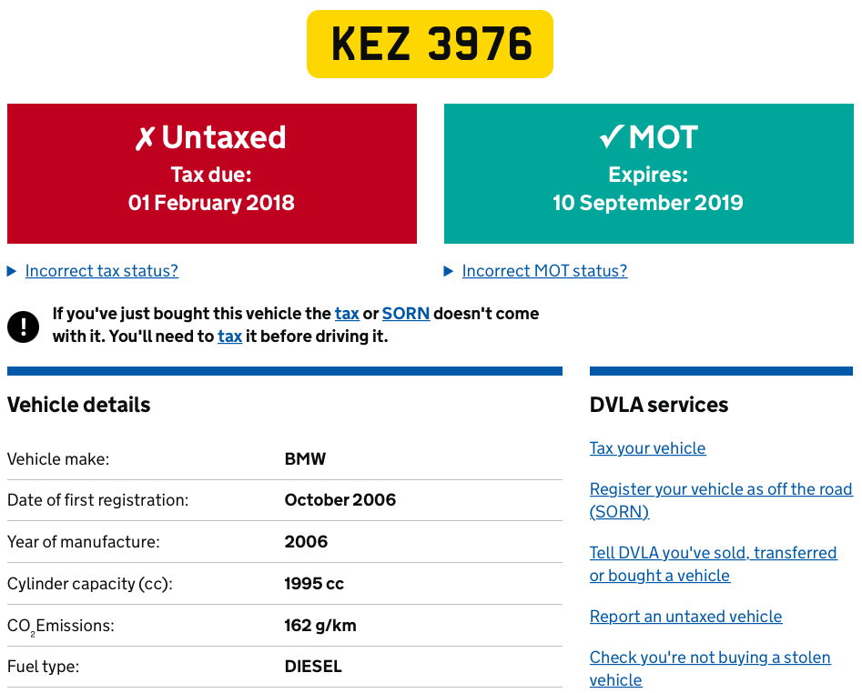This screenshot has width=862, height=693.
Task: Follow the first tax link after 'vehicle the'
Action: click(347, 314)
